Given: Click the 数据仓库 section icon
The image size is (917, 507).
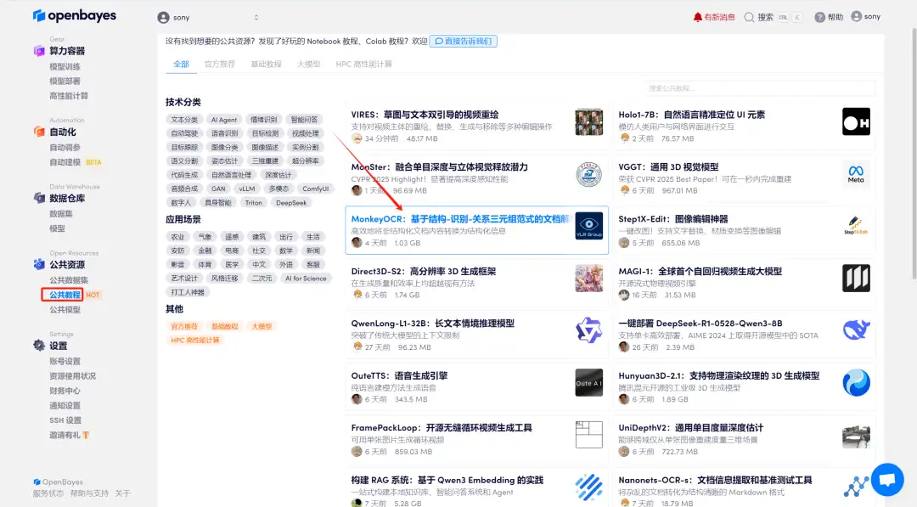Looking at the screenshot, I should (39, 198).
